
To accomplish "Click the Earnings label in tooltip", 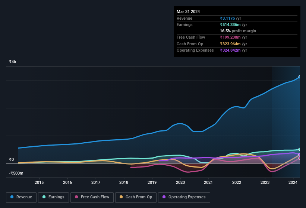I will (x=184, y=25).
